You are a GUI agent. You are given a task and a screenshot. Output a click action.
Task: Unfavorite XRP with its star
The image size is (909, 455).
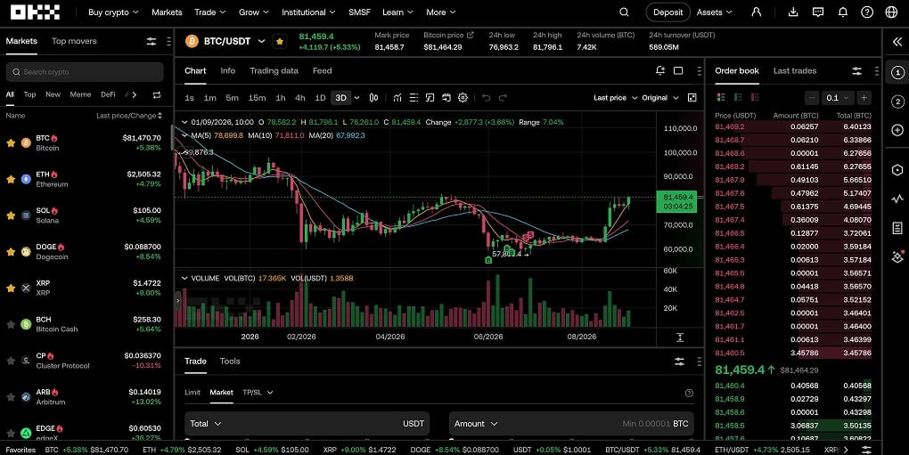tap(11, 288)
